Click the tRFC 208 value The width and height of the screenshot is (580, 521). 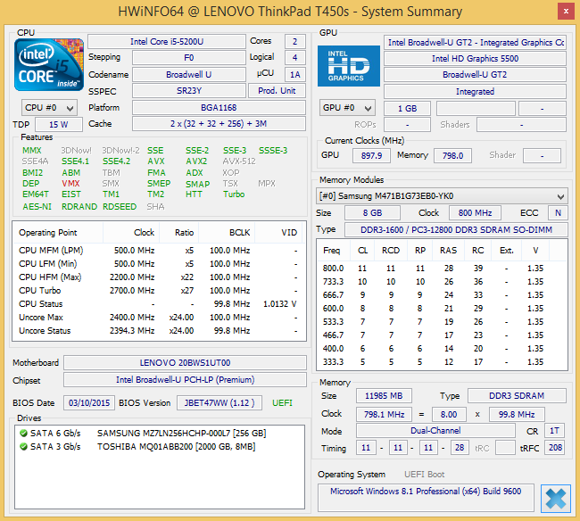[x=555, y=448]
